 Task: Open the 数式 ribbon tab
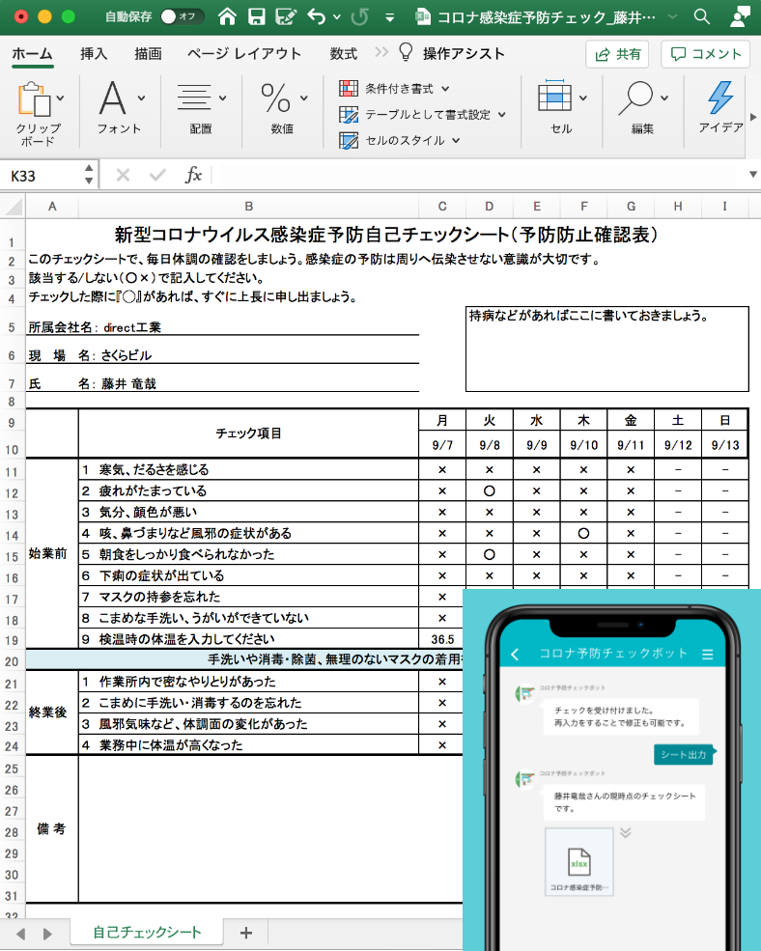(x=344, y=54)
